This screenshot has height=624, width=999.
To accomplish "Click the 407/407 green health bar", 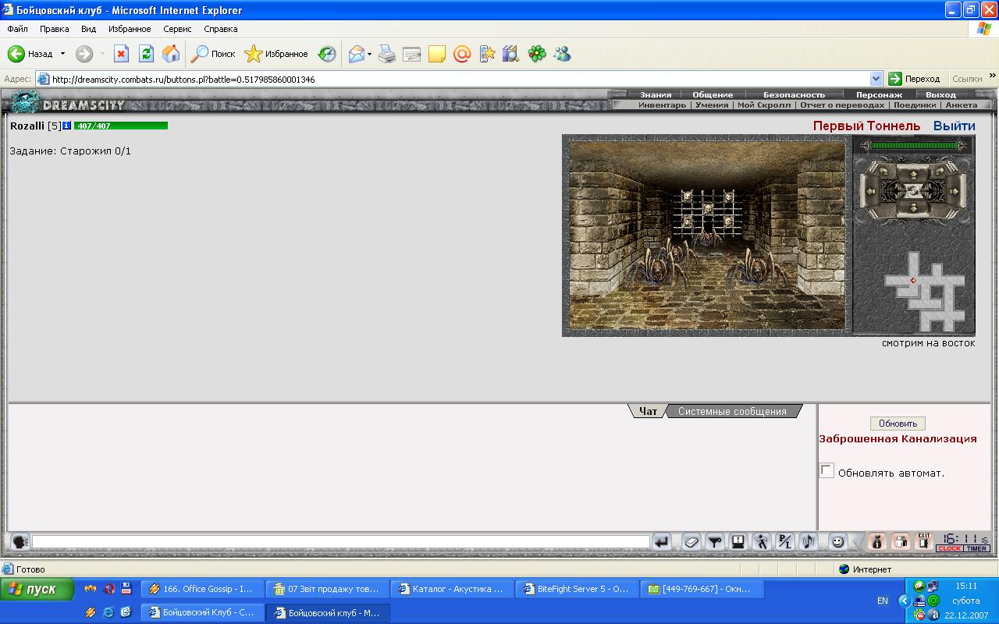I will pos(121,126).
